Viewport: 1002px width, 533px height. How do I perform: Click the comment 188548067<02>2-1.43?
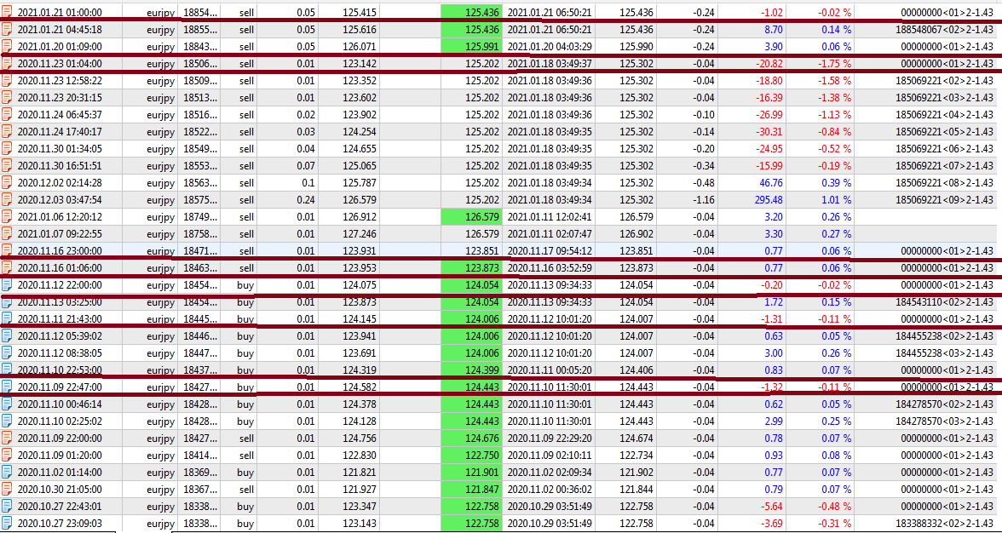coord(944,29)
